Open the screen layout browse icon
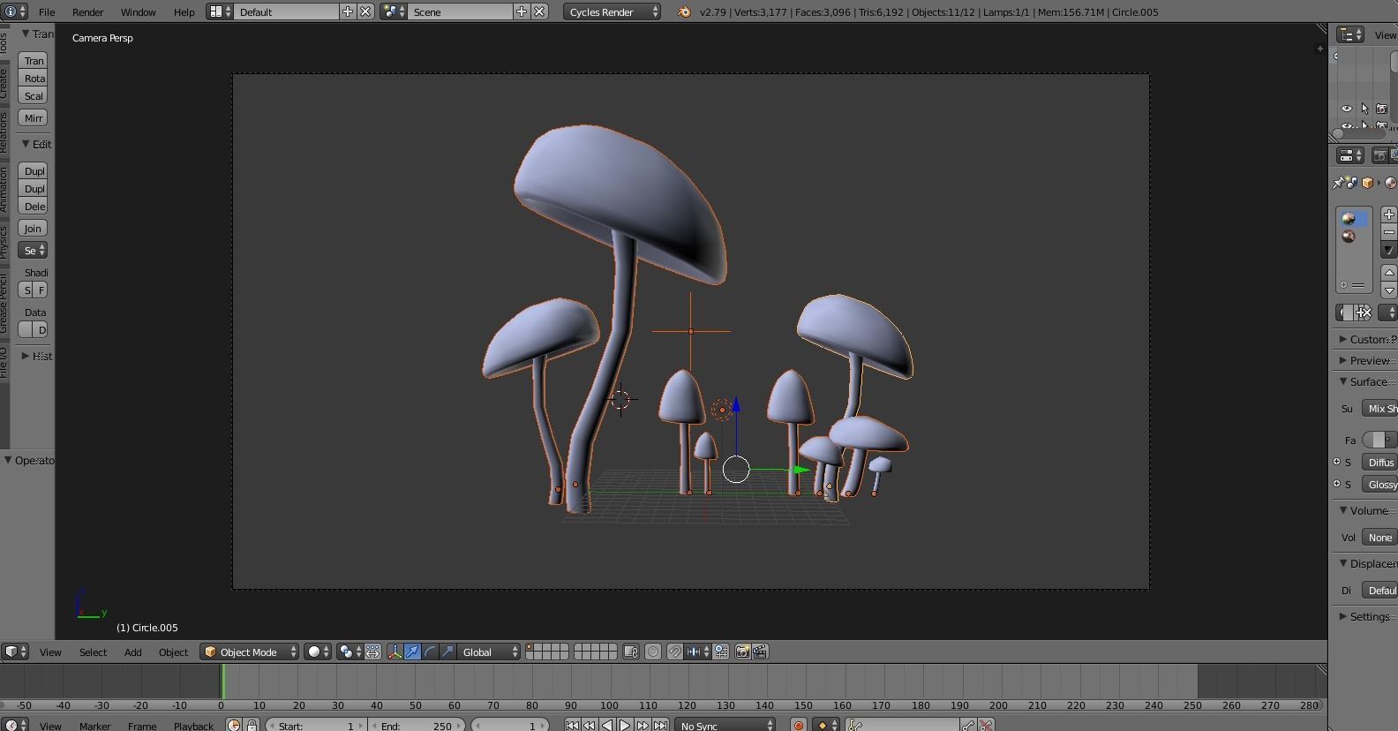 click(220, 11)
